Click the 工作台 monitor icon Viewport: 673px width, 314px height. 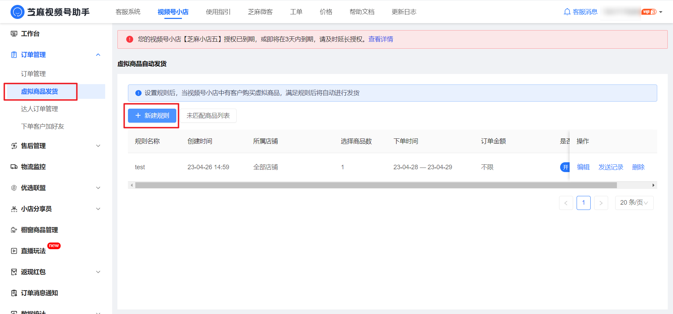[x=14, y=34]
